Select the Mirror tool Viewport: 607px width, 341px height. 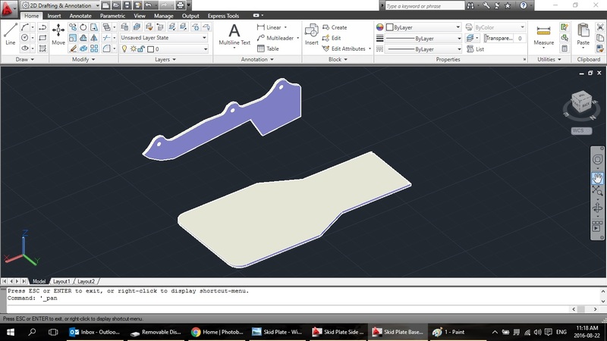pos(94,38)
